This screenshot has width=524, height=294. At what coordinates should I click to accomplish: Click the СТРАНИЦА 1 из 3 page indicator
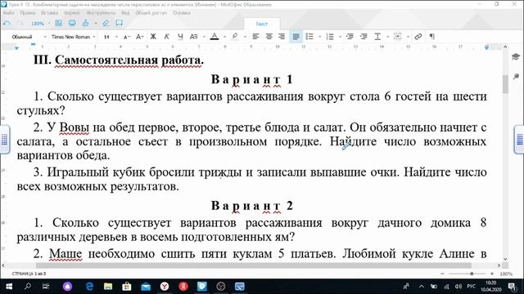point(29,274)
